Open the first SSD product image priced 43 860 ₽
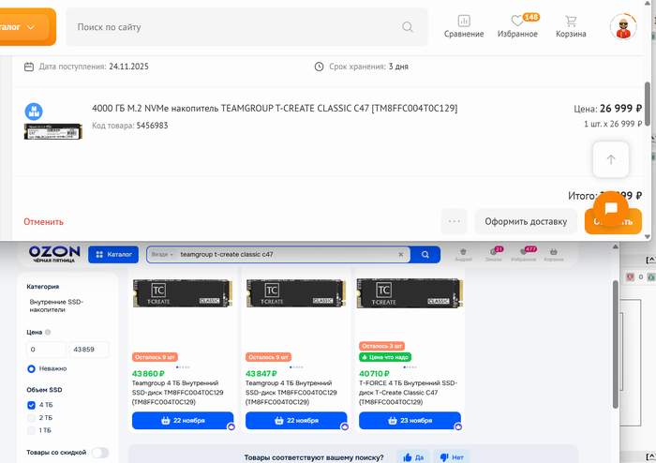The height and width of the screenshot is (463, 656). click(183, 293)
